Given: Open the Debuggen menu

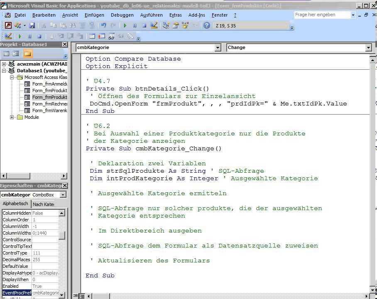Looking at the screenshot, I should click(x=122, y=15).
